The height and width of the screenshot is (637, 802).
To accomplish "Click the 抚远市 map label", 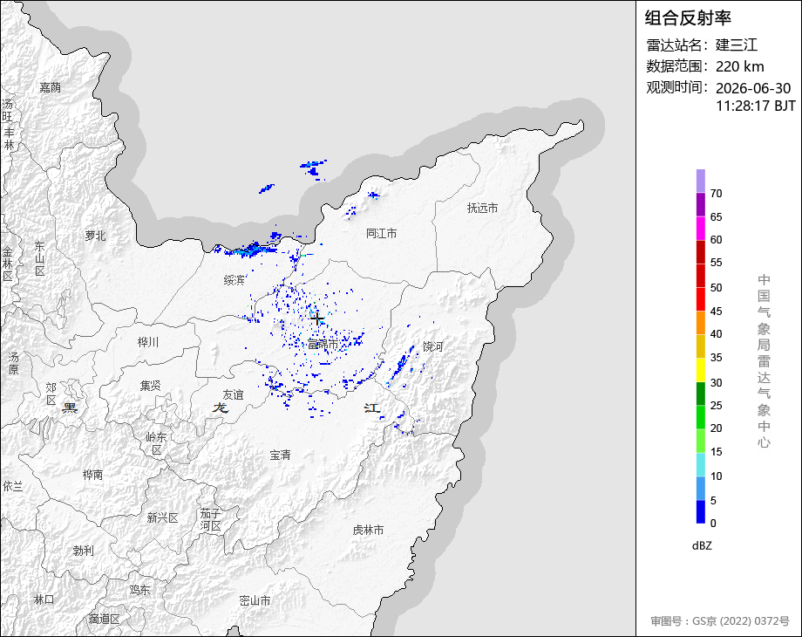I will tap(482, 208).
